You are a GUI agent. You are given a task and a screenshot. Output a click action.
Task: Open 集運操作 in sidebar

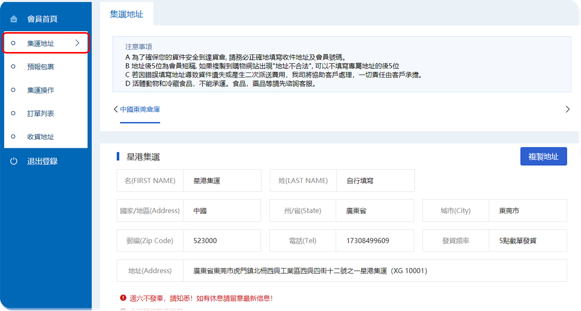tap(41, 90)
